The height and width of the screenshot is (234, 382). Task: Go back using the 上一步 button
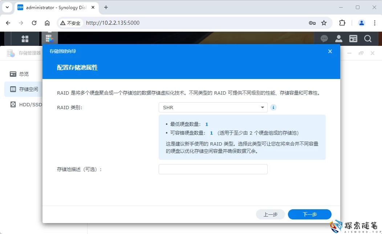(x=271, y=214)
